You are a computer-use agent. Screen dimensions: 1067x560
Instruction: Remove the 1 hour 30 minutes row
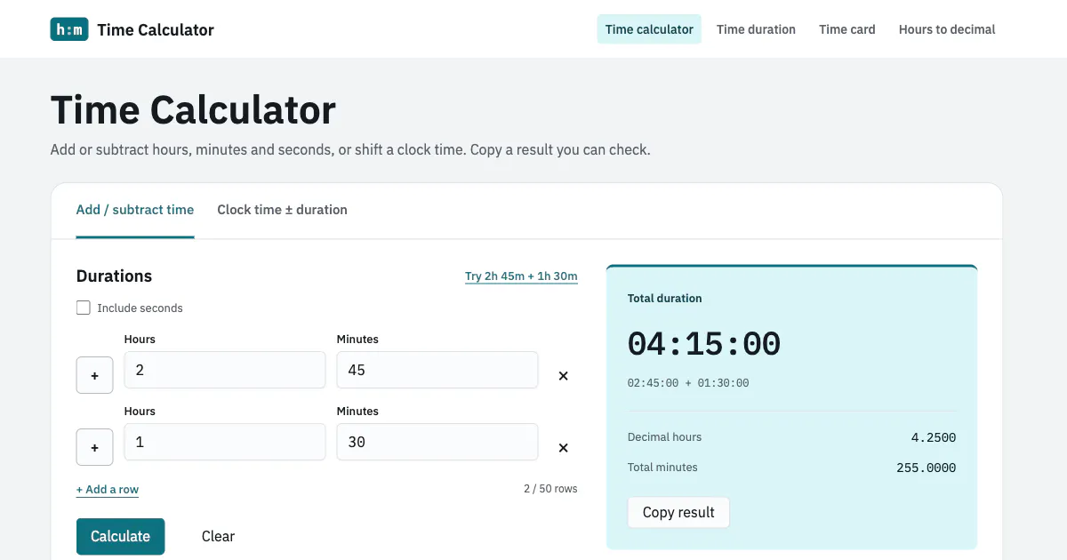pos(563,448)
